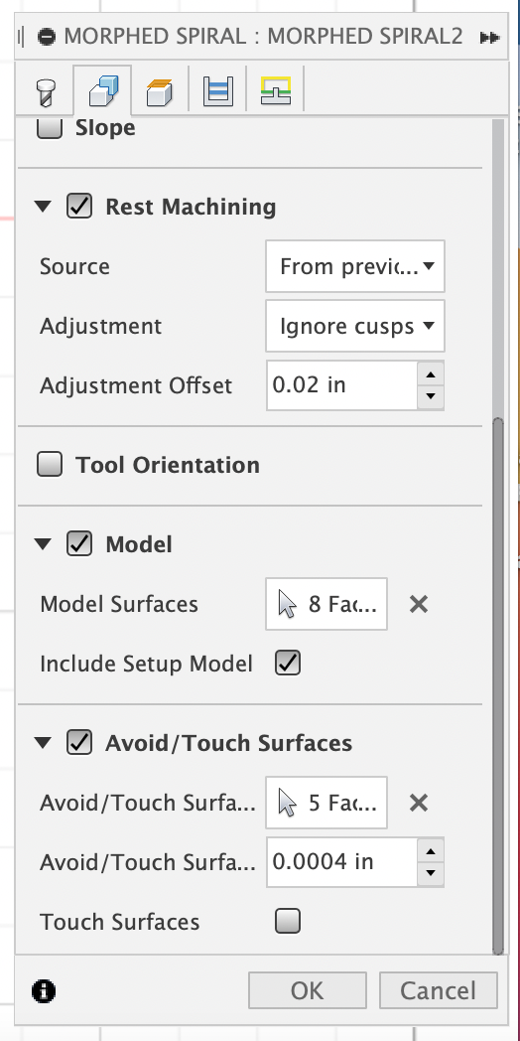Open the Heights tab
The image size is (520, 1041).
(159, 91)
